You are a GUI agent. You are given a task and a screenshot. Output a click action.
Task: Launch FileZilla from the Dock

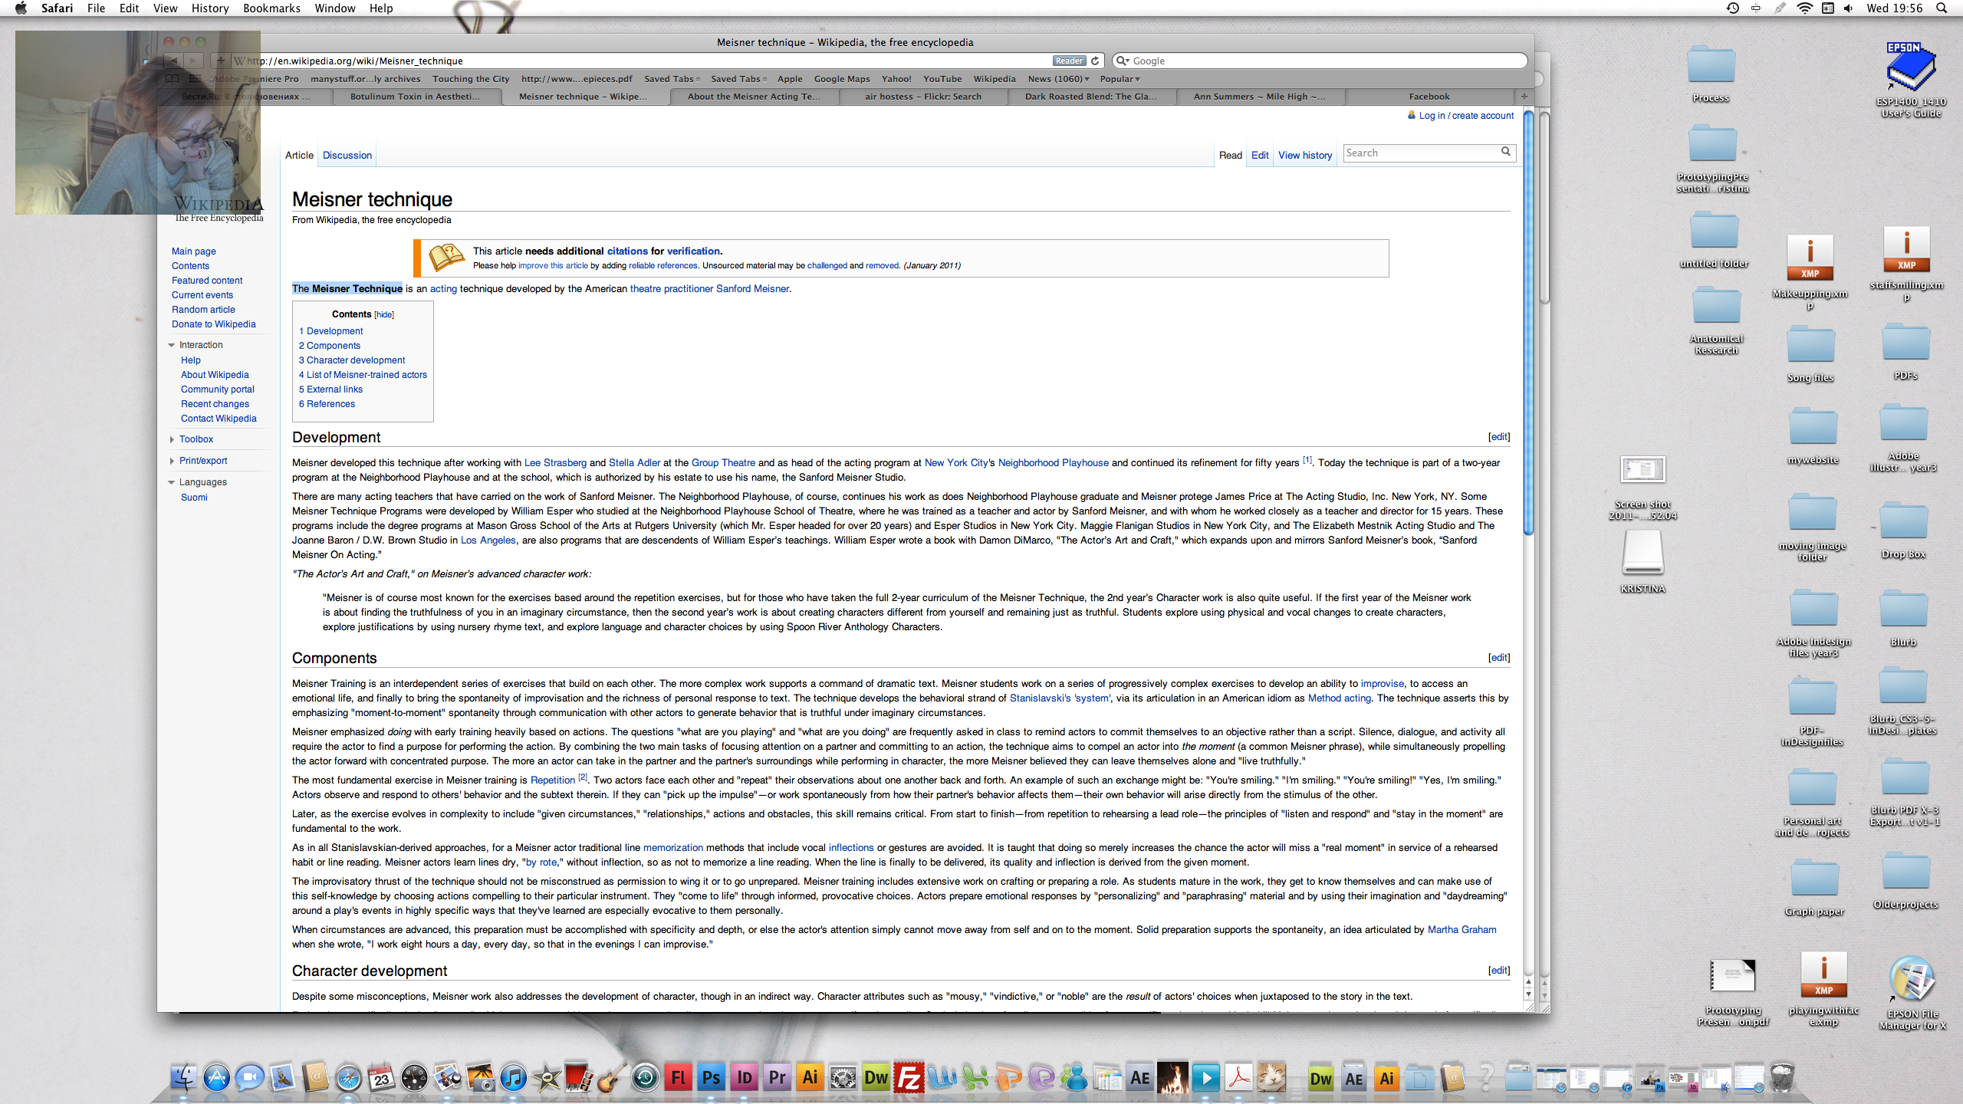point(909,1077)
